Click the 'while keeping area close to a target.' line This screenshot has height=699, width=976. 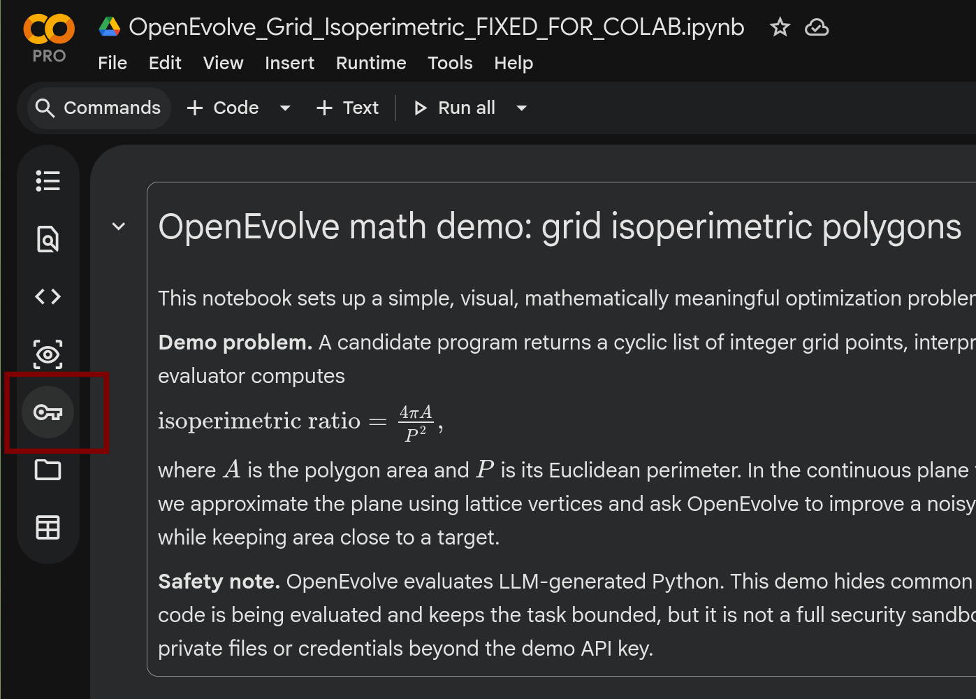(x=329, y=537)
